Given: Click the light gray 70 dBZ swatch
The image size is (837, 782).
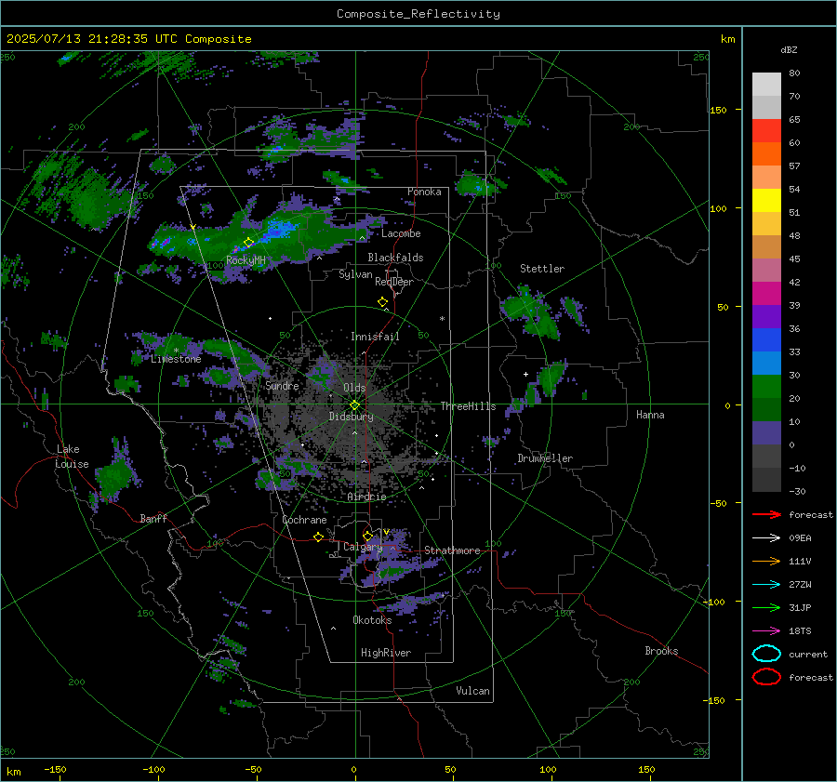Looking at the screenshot, I should point(766,85).
